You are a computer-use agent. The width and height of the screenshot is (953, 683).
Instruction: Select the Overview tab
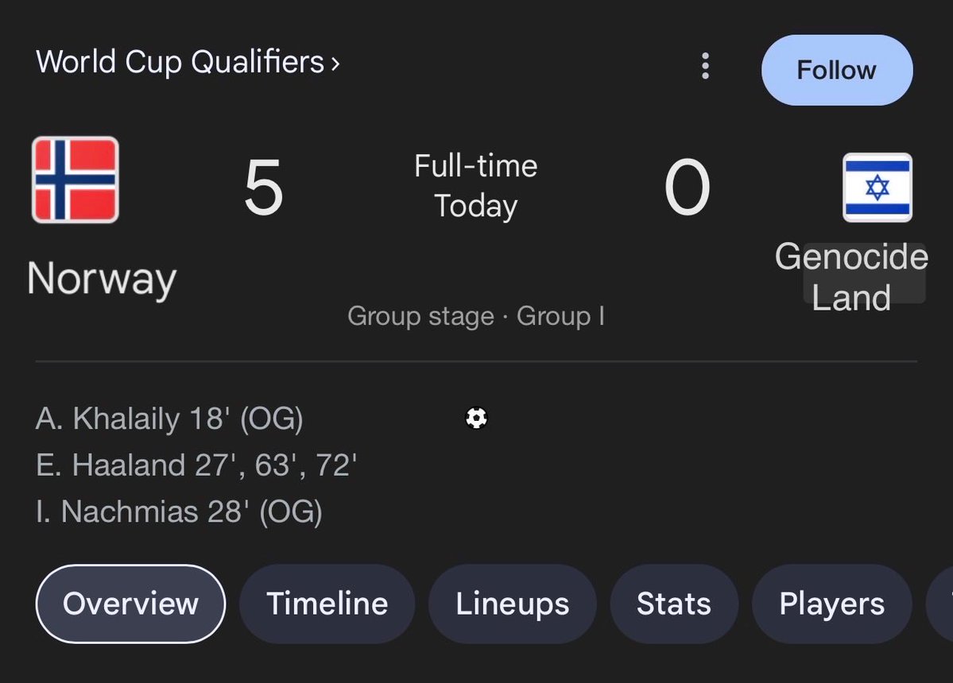click(x=130, y=604)
